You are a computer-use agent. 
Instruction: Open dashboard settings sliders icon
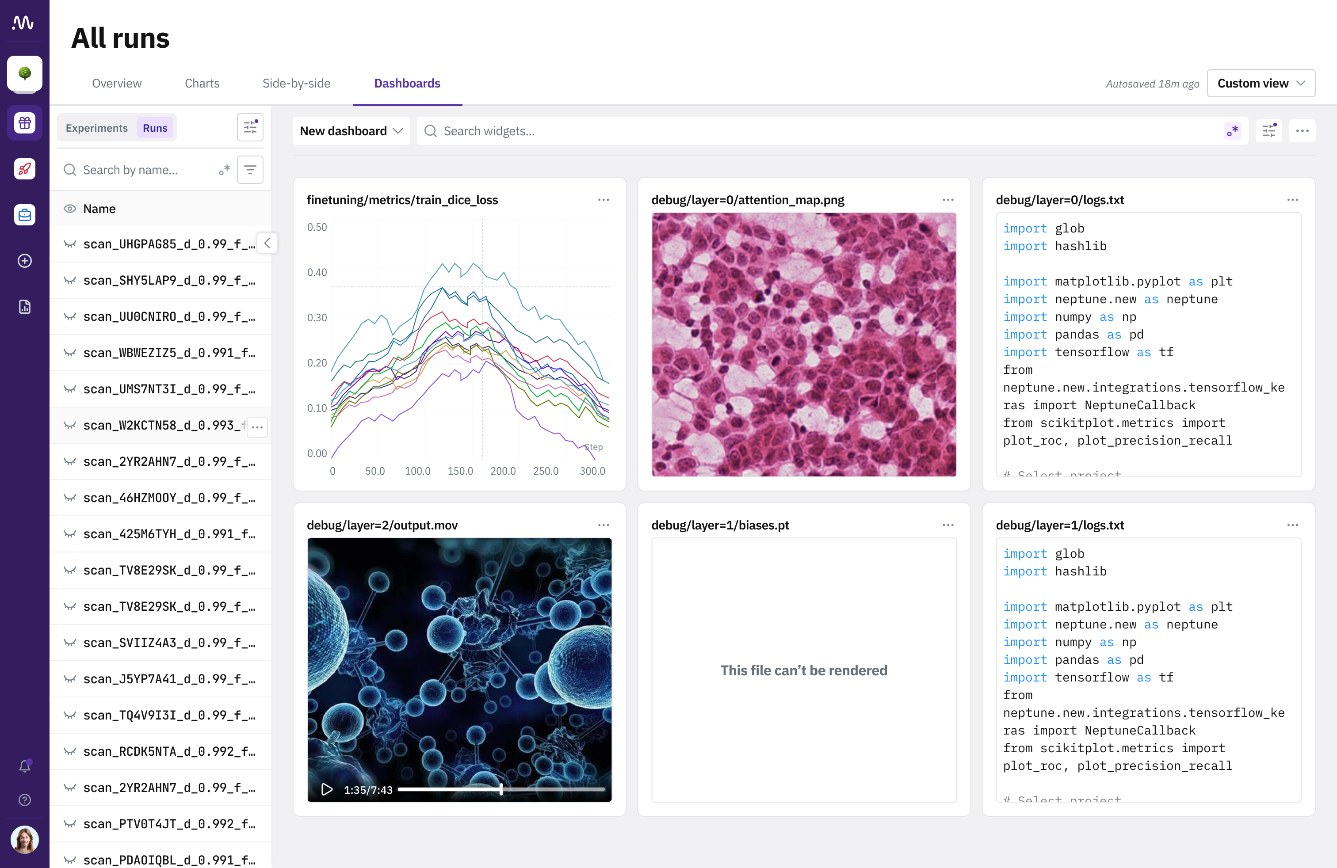[x=1269, y=131]
